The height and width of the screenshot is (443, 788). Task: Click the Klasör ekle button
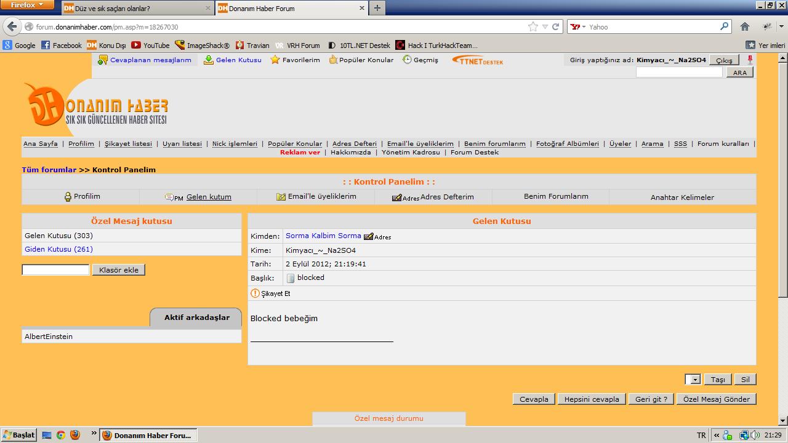(x=118, y=270)
